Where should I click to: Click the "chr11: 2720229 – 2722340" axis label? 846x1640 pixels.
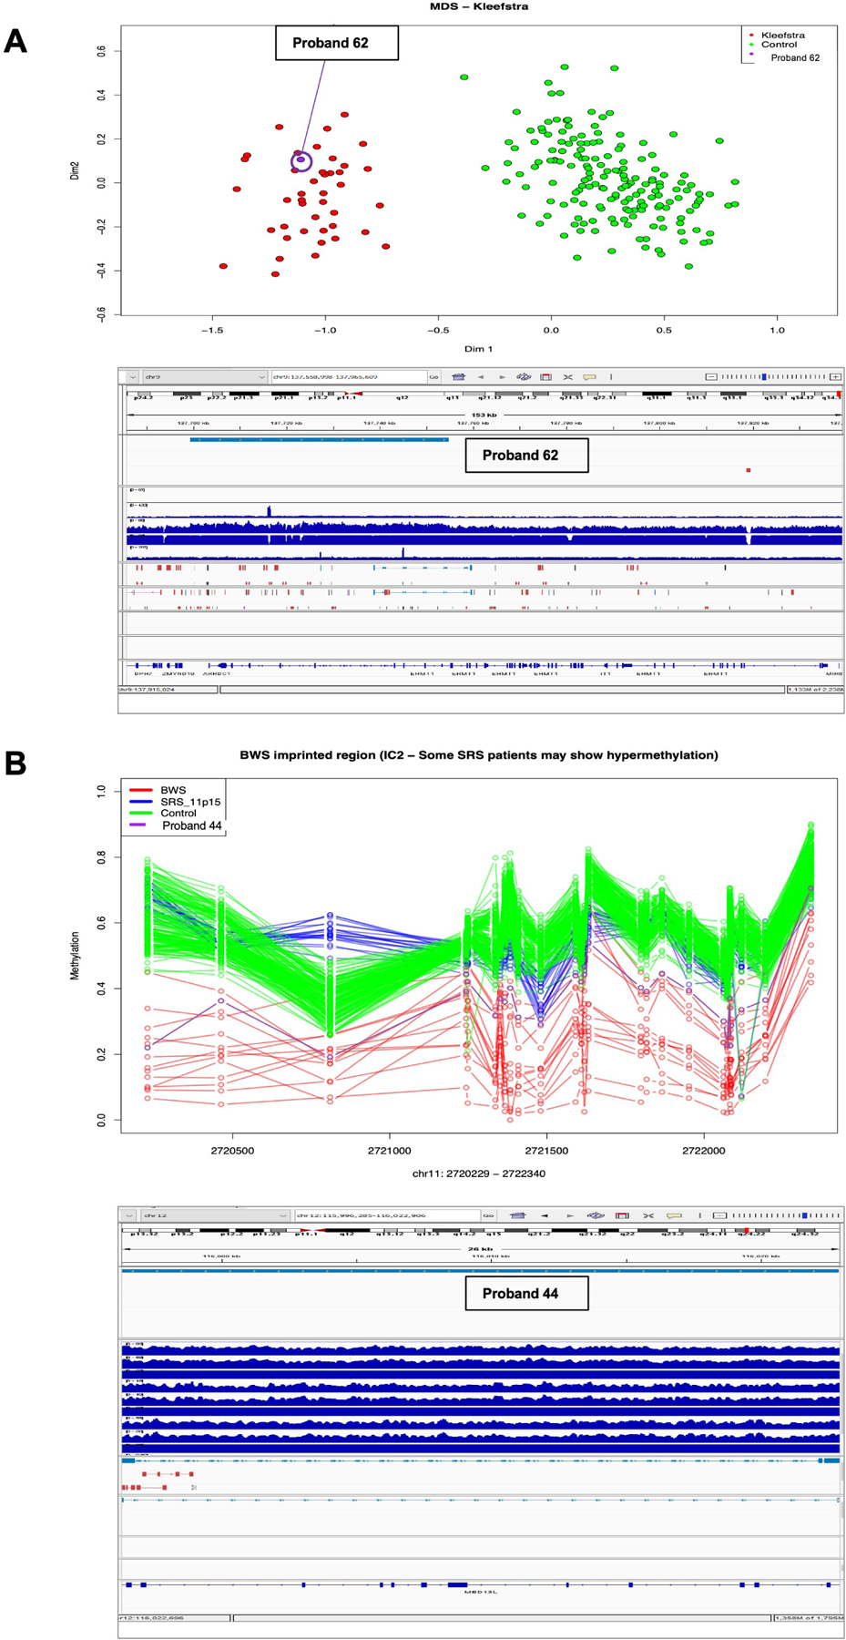pyautogui.click(x=479, y=1174)
